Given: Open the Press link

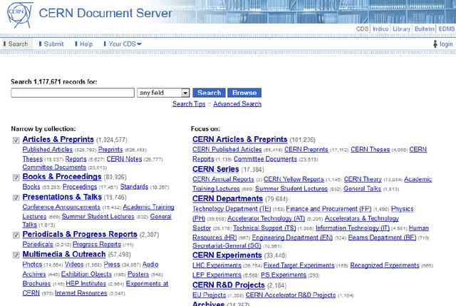Looking at the screenshot, I should (112, 265).
